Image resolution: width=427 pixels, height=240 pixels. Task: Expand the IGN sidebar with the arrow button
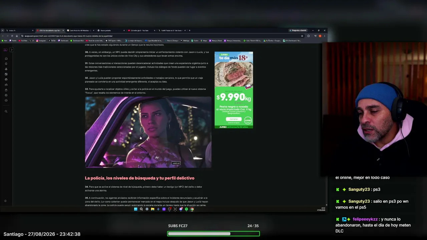pos(11,50)
